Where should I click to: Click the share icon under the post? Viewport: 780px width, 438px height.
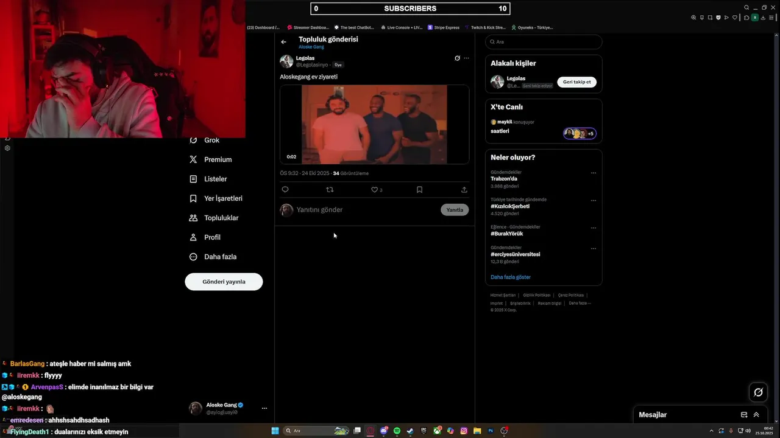tap(464, 190)
